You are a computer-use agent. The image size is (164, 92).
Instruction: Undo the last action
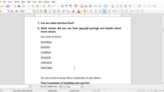pyautogui.click(x=49, y=6)
